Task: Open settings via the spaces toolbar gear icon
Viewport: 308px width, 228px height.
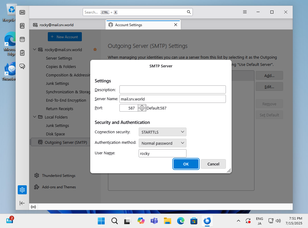Action: point(22,190)
